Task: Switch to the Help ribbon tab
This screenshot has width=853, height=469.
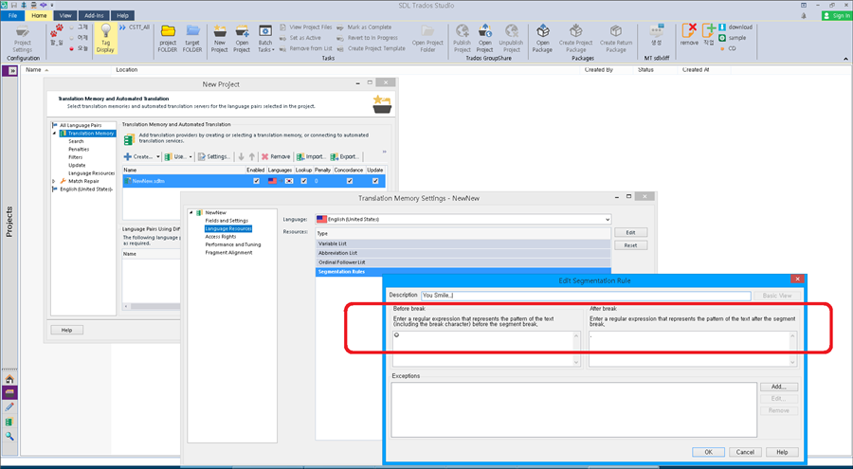Action: 123,16
